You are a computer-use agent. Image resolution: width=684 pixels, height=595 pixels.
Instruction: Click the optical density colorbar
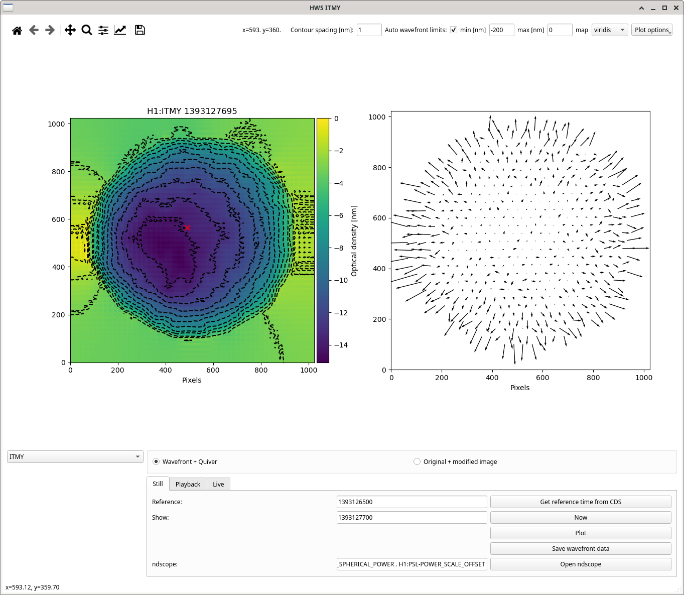[x=323, y=240]
